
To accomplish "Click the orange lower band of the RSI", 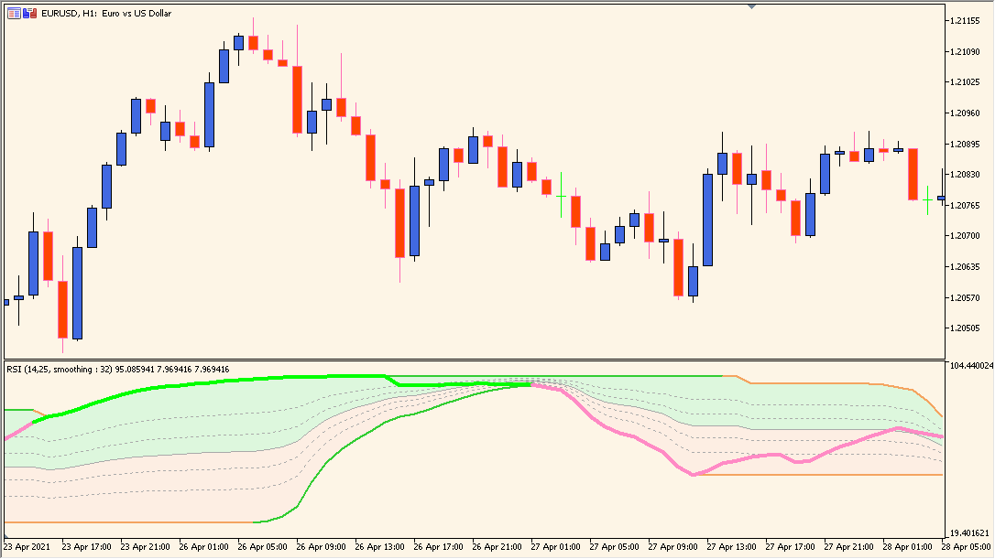I will point(825,474).
